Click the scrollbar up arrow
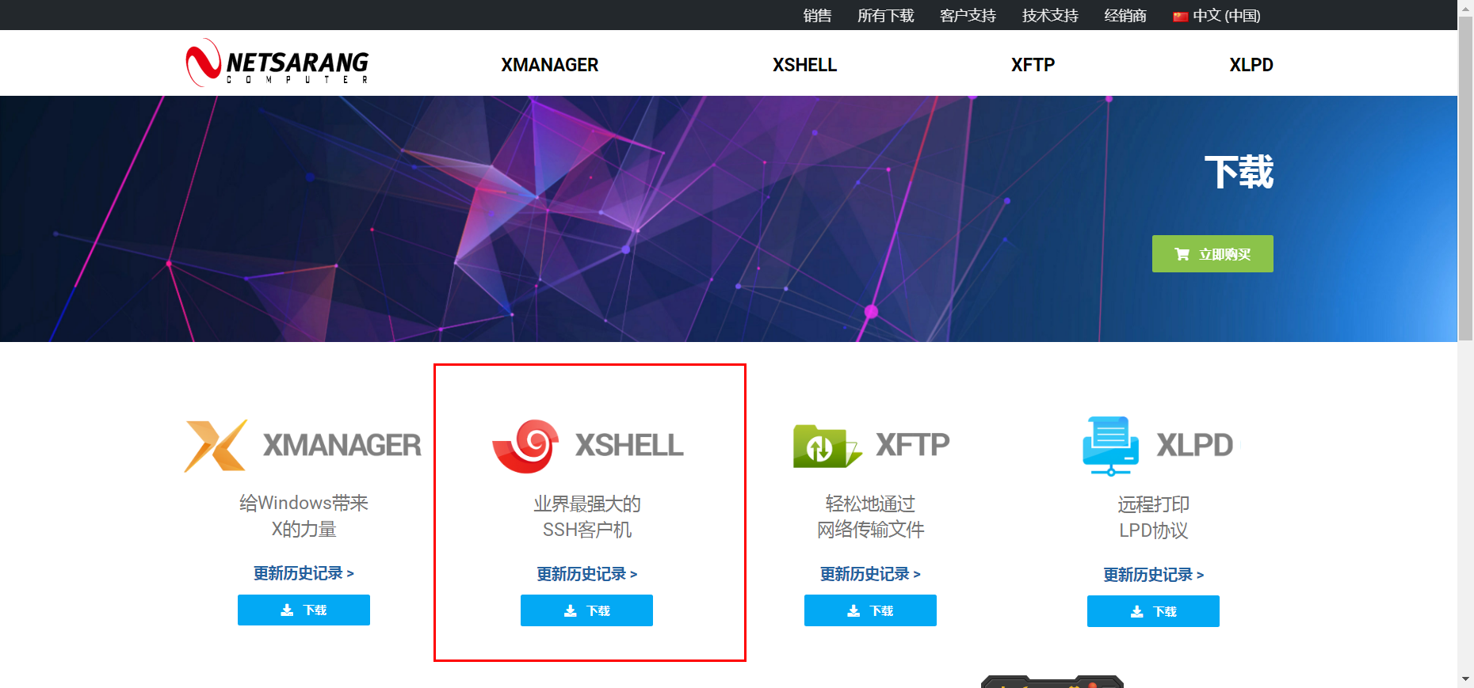The image size is (1474, 688). point(1465,7)
